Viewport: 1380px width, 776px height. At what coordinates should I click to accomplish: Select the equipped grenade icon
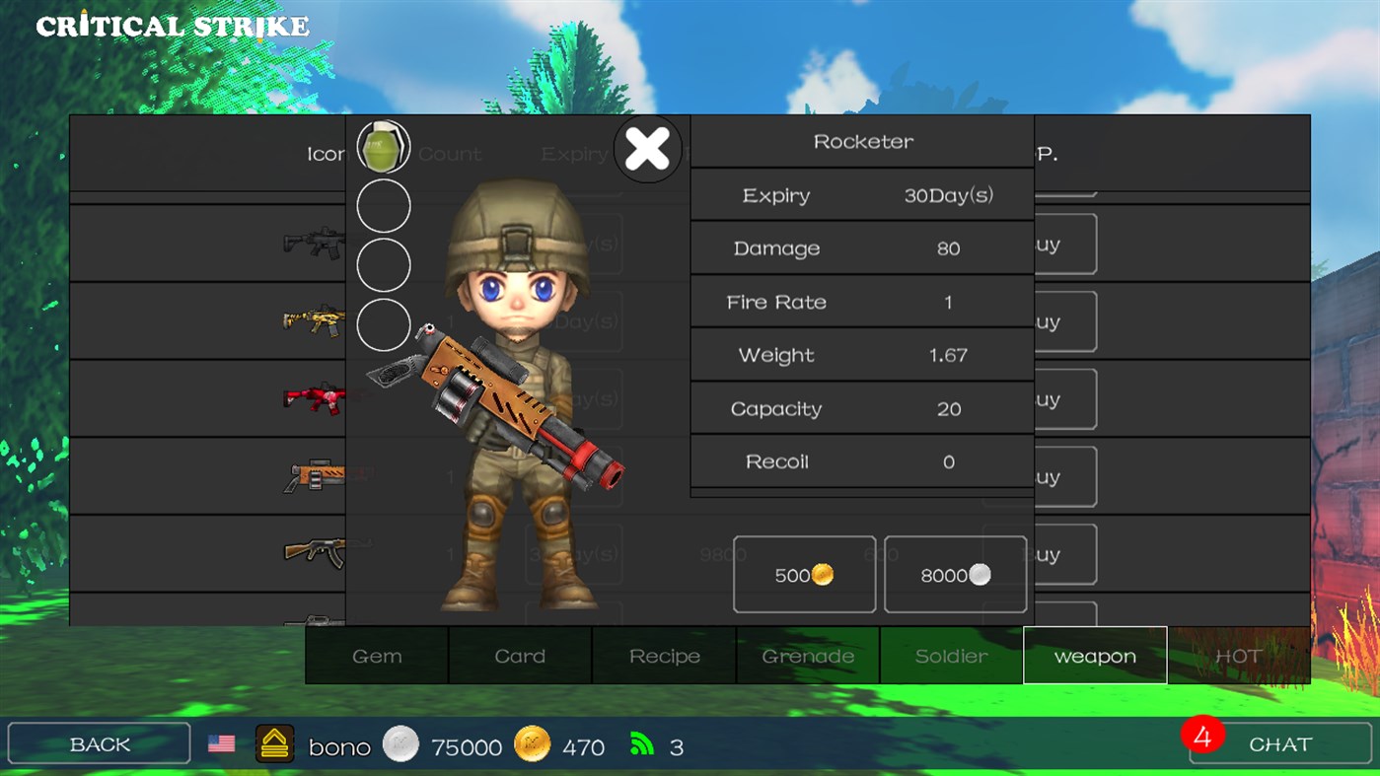[383, 146]
